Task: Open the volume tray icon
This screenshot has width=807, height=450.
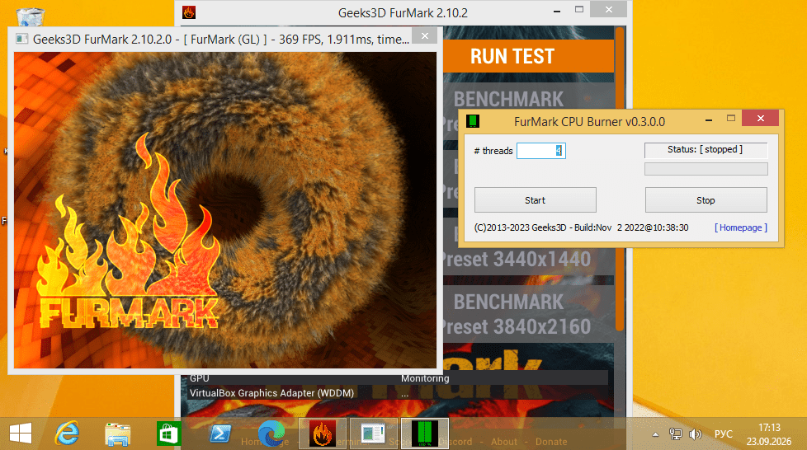Action: pos(696,434)
